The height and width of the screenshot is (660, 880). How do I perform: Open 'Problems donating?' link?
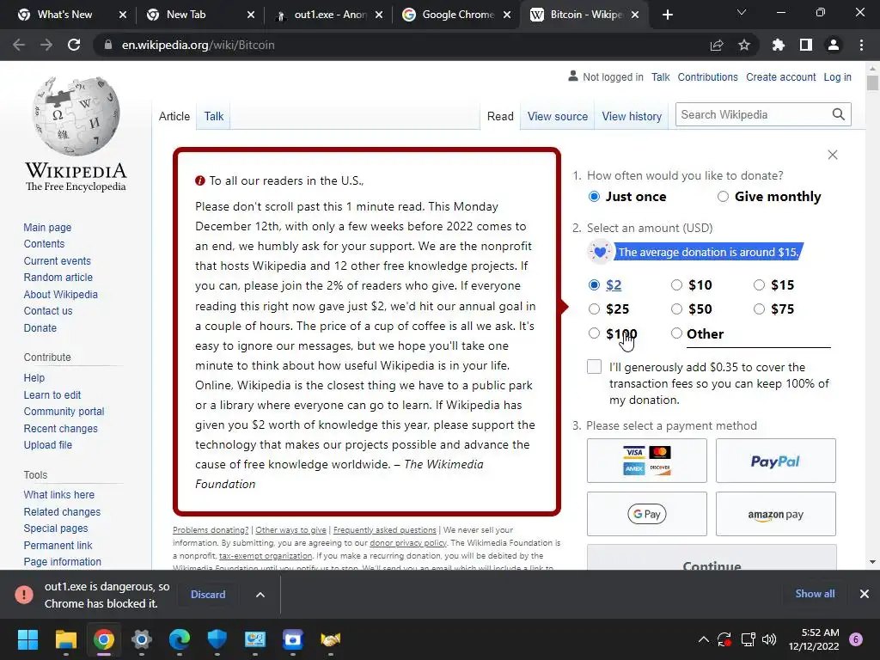pyautogui.click(x=211, y=529)
